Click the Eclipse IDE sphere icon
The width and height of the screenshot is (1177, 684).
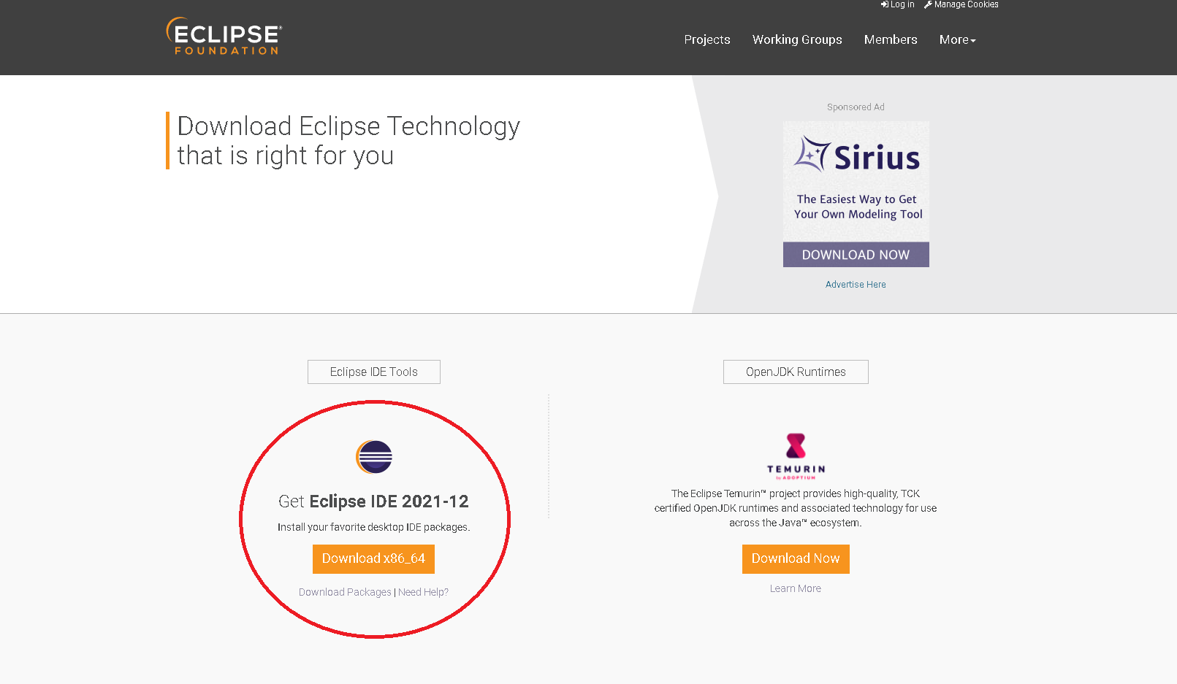tap(374, 458)
